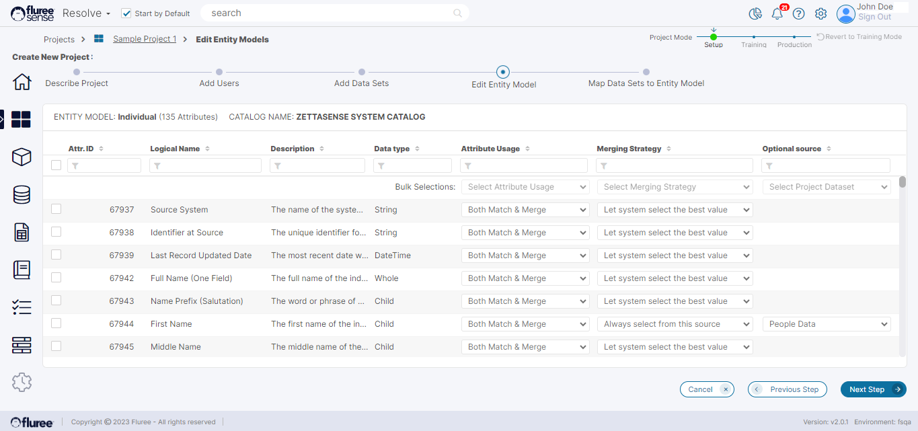Open settings gear icon in top bar
Viewport: 918px width, 431px height.
(820, 13)
